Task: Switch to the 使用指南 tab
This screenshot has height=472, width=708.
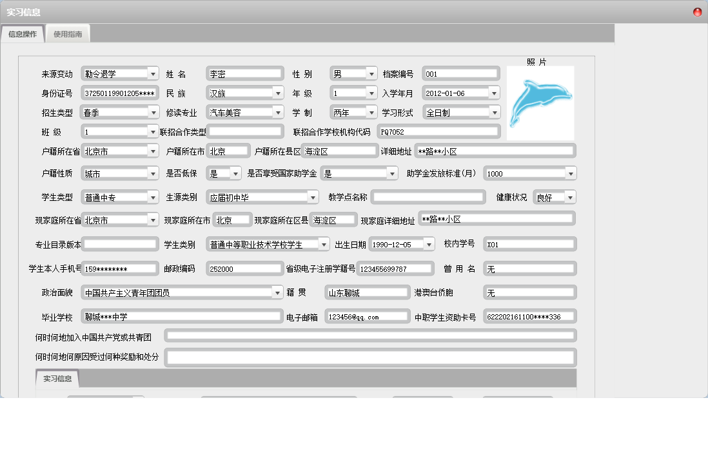Action: point(68,34)
